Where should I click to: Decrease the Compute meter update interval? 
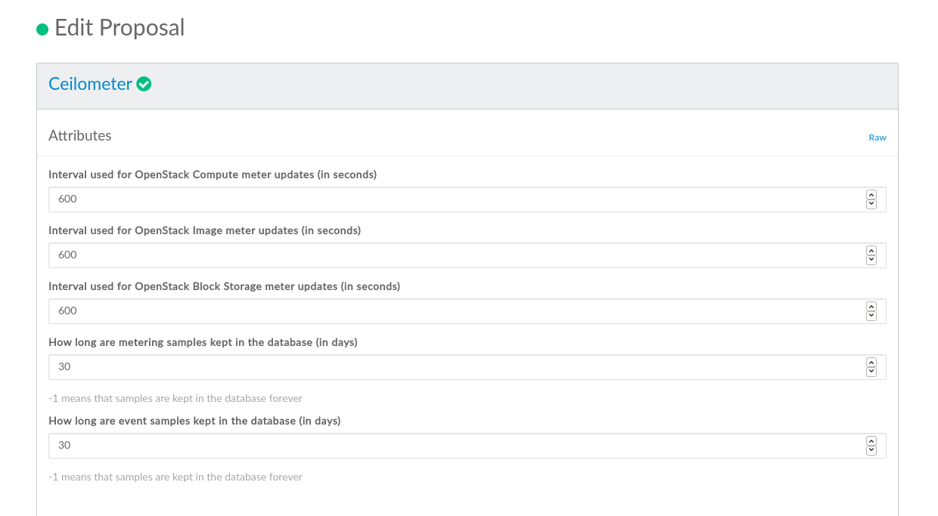pyautogui.click(x=871, y=204)
